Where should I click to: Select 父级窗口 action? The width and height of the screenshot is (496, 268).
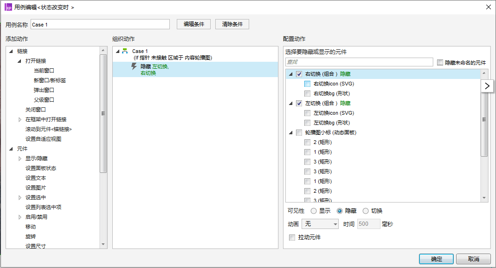44,100
